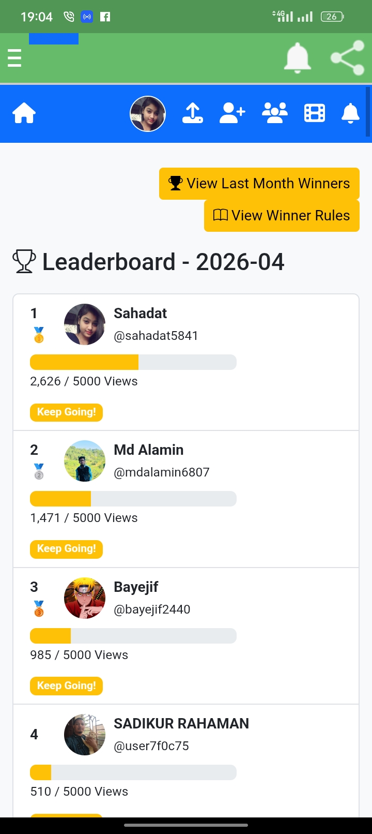
Task: Open View Winner Rules button
Action: coord(282,216)
